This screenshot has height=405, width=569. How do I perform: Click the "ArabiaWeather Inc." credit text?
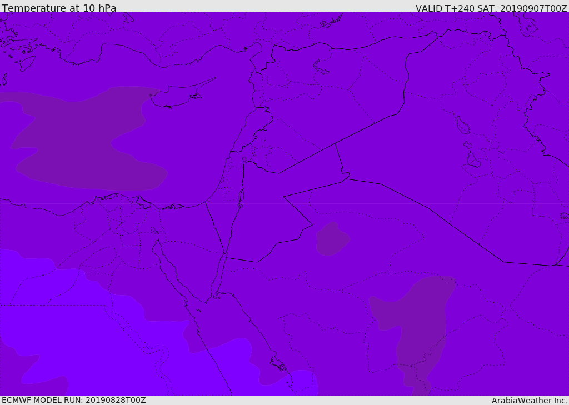coord(530,401)
